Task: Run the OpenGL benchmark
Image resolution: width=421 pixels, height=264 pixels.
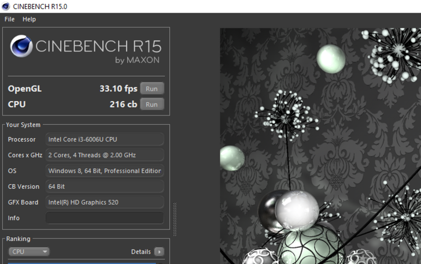Action: pos(152,88)
